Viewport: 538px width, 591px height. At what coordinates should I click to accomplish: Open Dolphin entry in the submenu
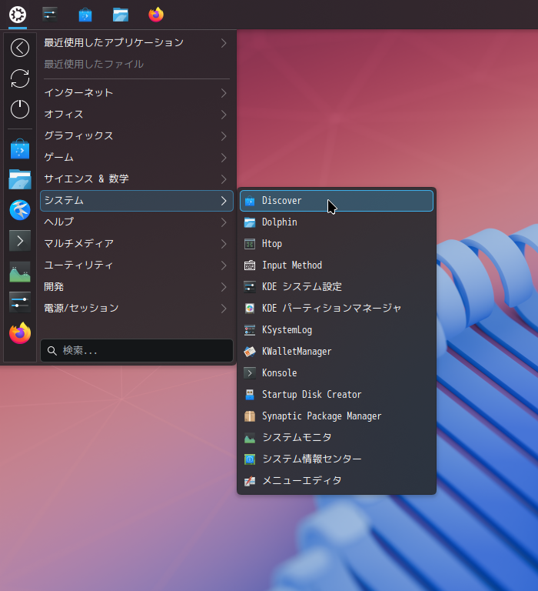337,222
